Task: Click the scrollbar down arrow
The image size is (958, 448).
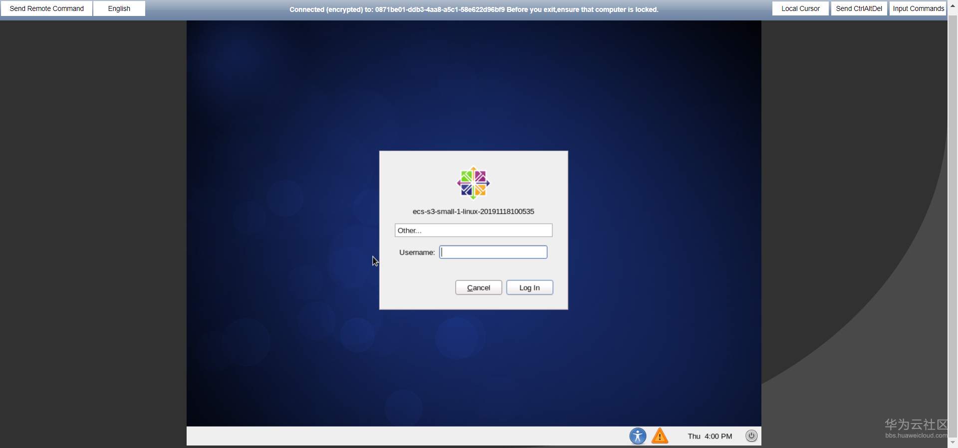Action: 953,442
